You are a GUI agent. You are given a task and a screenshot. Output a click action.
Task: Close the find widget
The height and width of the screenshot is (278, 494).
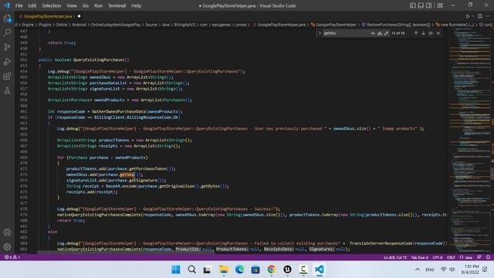point(438,33)
